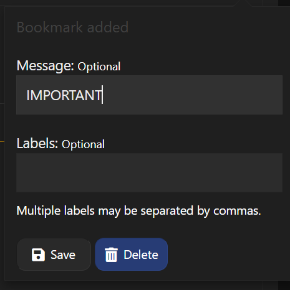Viewport: 290px width, 290px height.
Task: Click the "Bookmark added" heading
Action: (72, 27)
